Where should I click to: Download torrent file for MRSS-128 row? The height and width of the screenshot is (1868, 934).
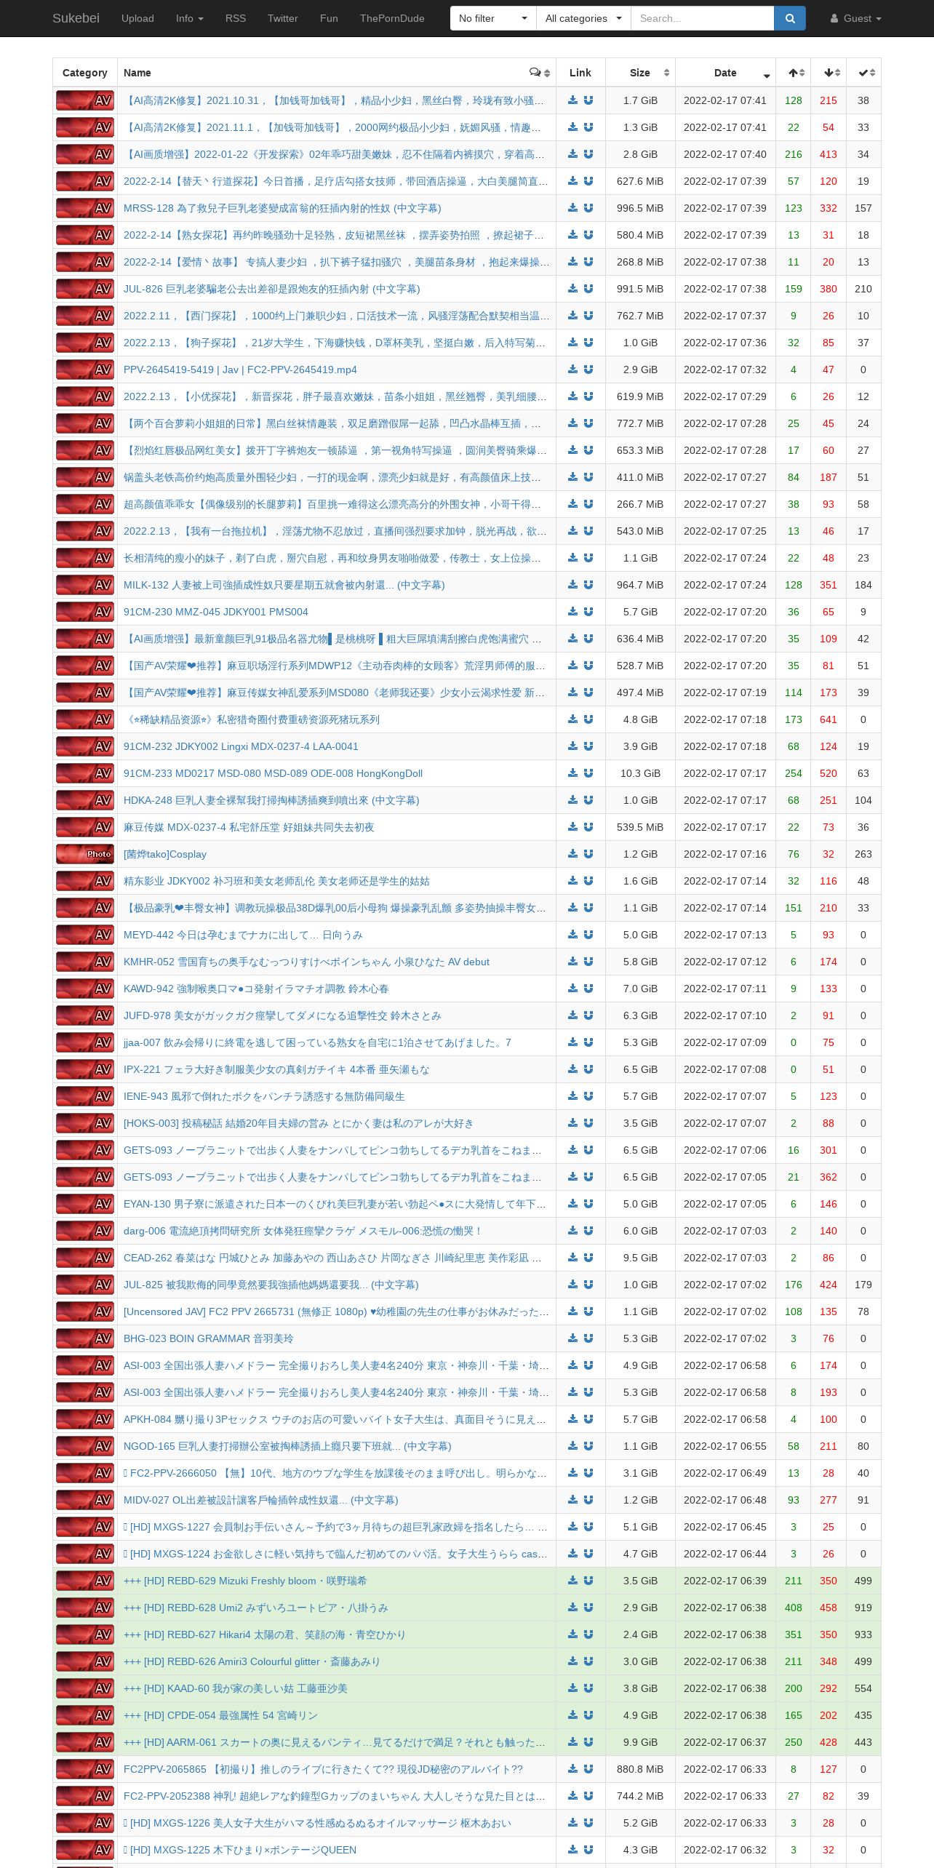click(x=572, y=208)
